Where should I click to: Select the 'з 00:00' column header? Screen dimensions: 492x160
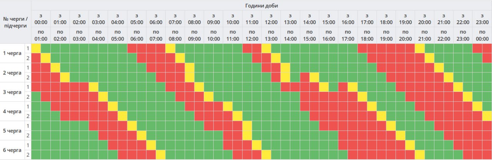41,19
